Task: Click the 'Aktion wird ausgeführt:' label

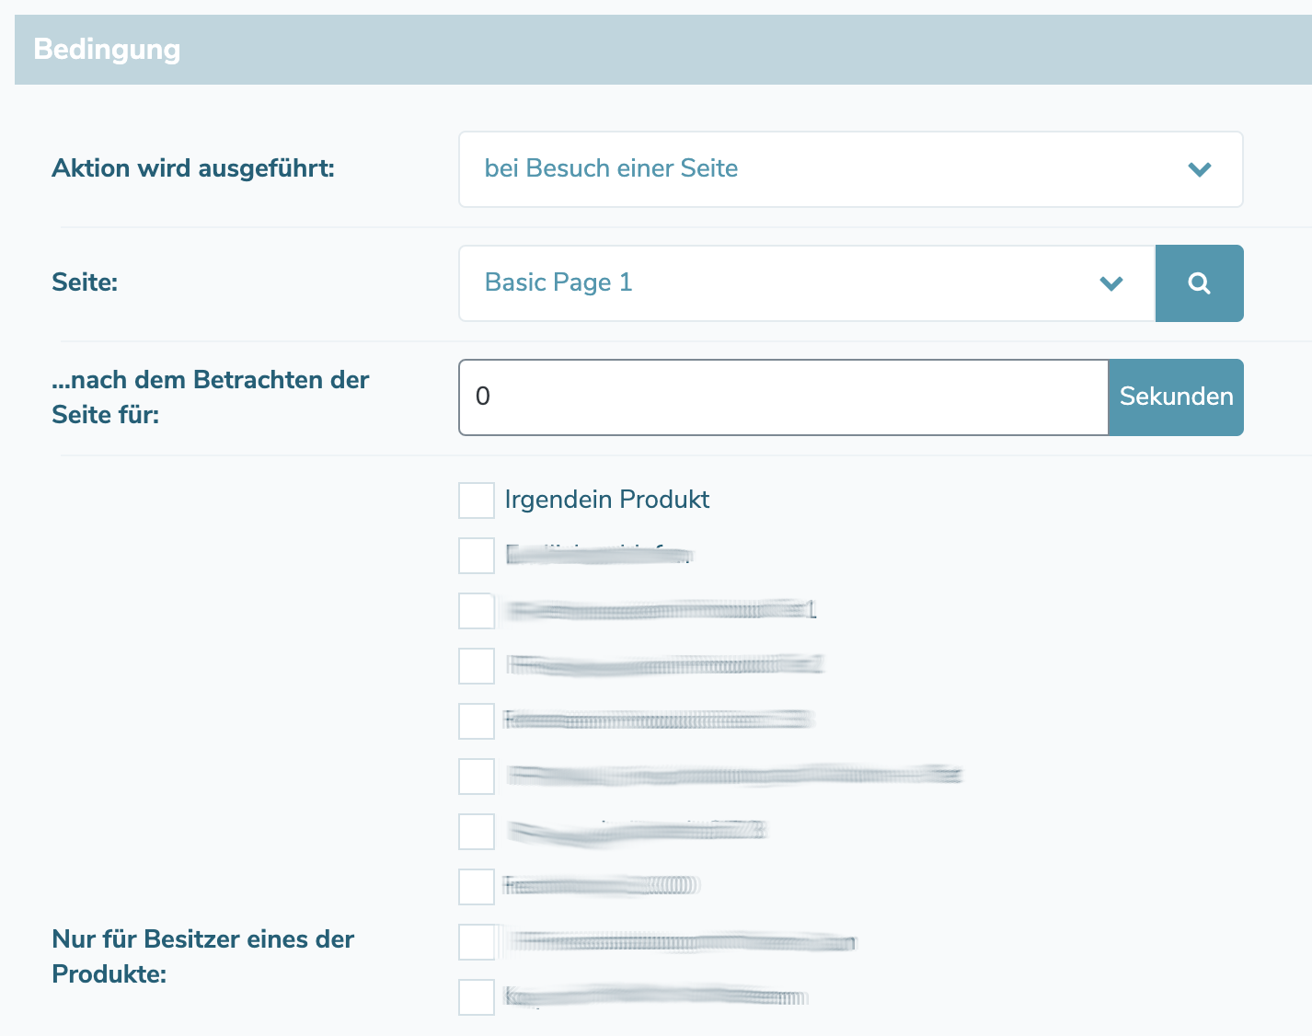Action: click(193, 169)
